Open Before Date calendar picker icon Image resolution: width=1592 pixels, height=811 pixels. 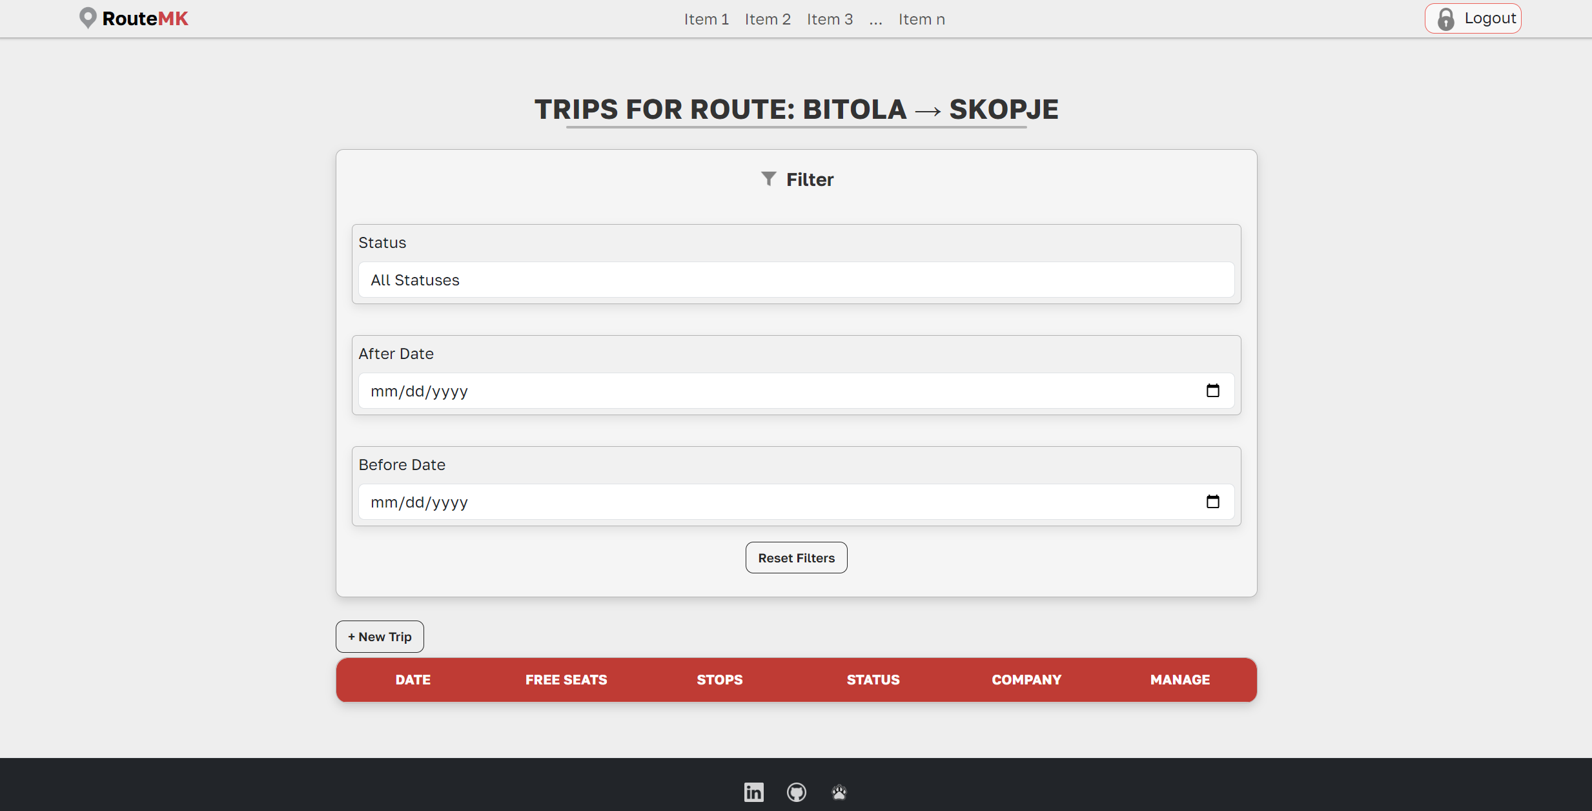tap(1212, 502)
